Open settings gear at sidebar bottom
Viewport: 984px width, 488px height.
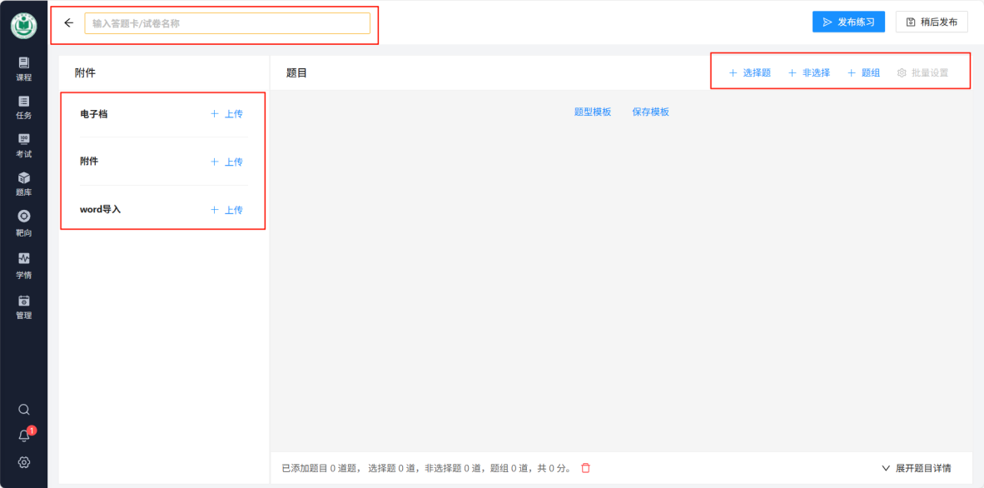(24, 462)
